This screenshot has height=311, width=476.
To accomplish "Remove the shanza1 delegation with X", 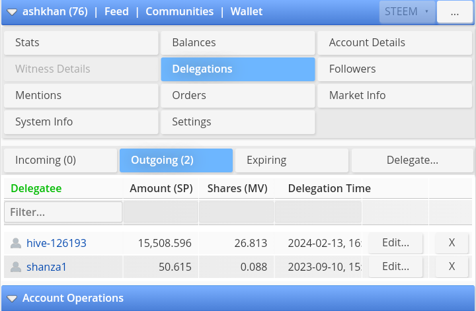I will (452, 267).
